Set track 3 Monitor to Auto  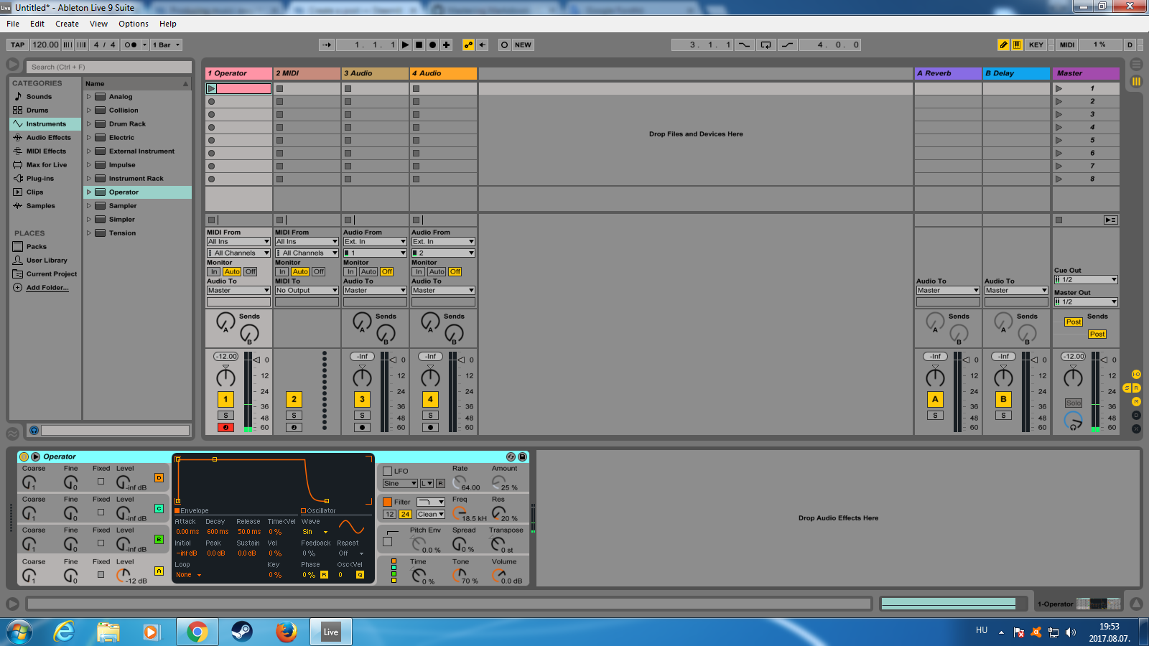click(x=368, y=271)
